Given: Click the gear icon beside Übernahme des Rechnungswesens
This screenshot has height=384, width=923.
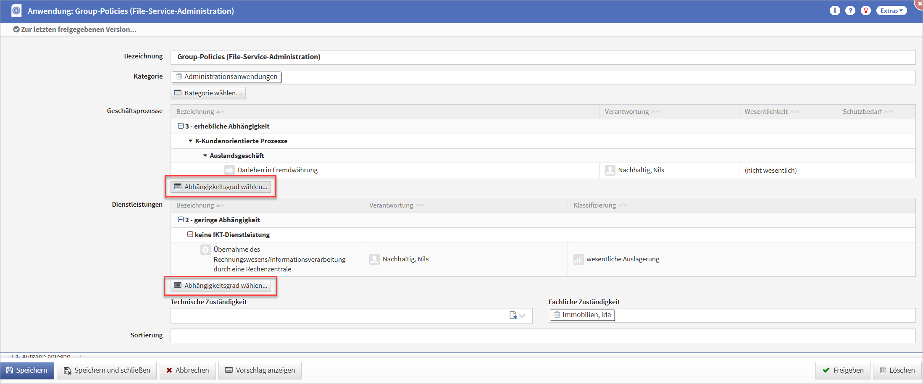Looking at the screenshot, I should click(205, 250).
